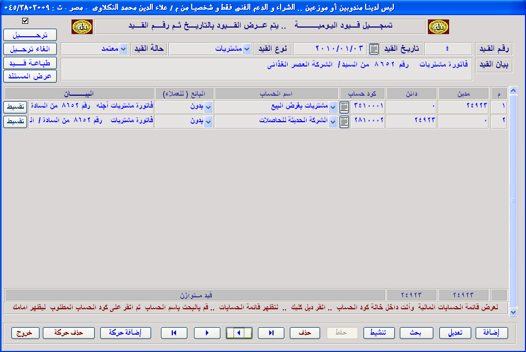Expand the seller dropdown in row 2
526x352 pixels.
tap(209, 122)
